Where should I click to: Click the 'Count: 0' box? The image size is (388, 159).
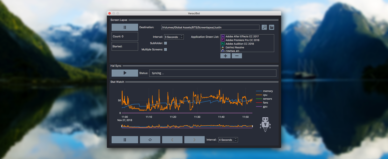tap(125, 36)
